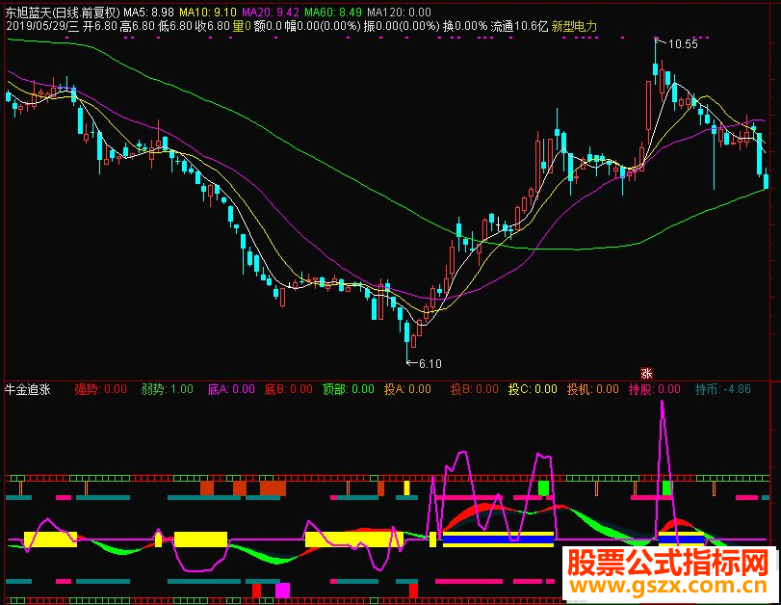Select the MA60: 8.49 label
The height and width of the screenshot is (605, 781).
point(333,12)
